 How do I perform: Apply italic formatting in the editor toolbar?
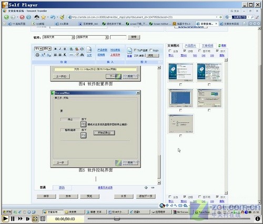60,49
